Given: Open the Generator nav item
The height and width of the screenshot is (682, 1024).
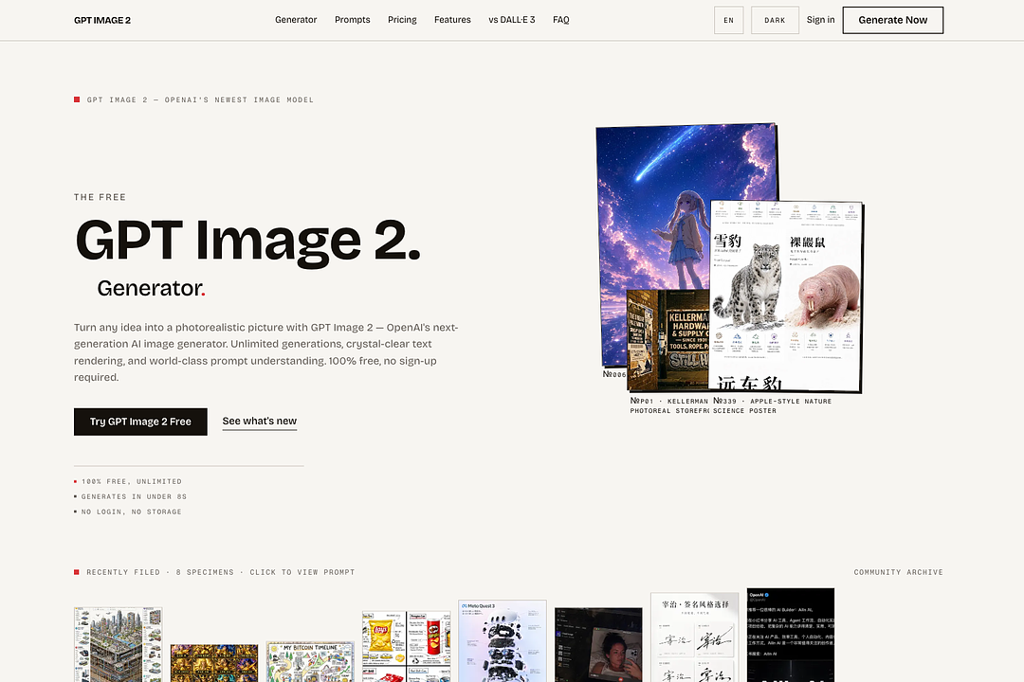Looking at the screenshot, I should 296,20.
